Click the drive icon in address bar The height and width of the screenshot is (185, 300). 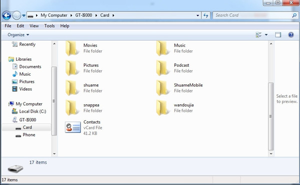pos(31,16)
